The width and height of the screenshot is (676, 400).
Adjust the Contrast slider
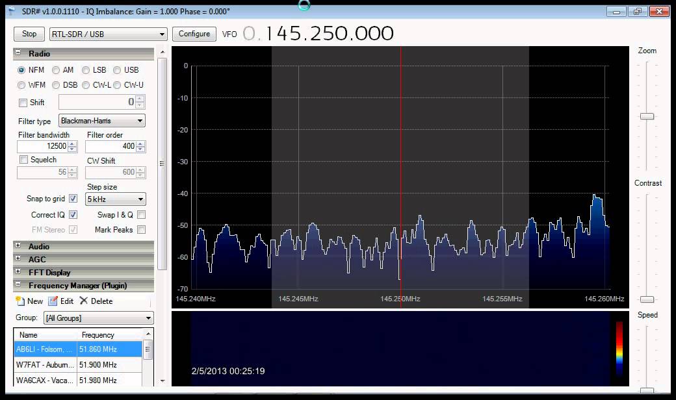point(647,299)
